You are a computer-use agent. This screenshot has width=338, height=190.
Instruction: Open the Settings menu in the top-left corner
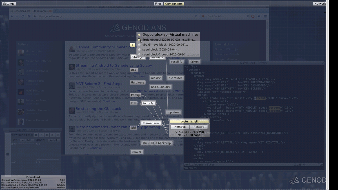click(8, 4)
